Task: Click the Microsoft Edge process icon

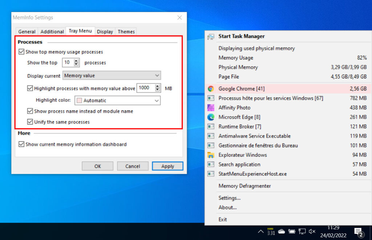Action: pyautogui.click(x=211, y=117)
